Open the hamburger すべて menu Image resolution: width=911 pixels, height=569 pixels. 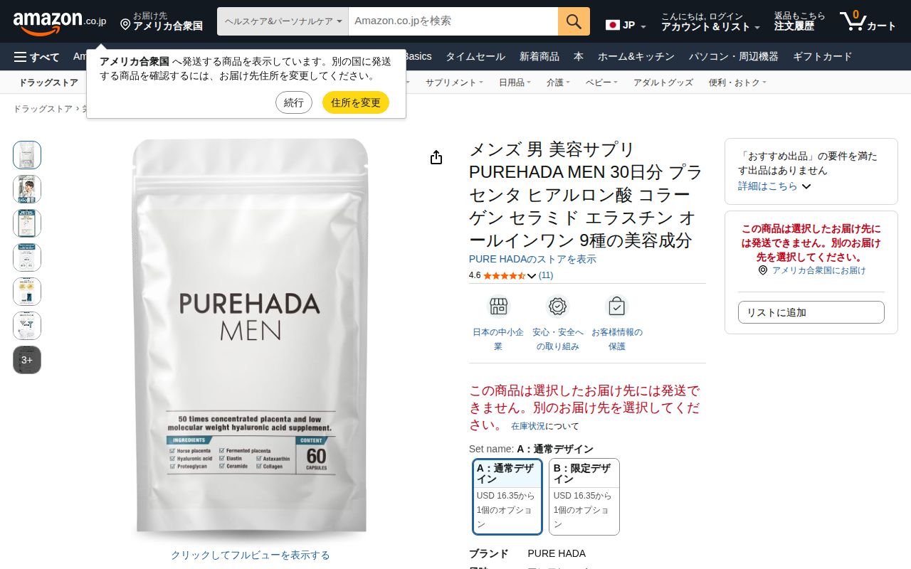37,57
